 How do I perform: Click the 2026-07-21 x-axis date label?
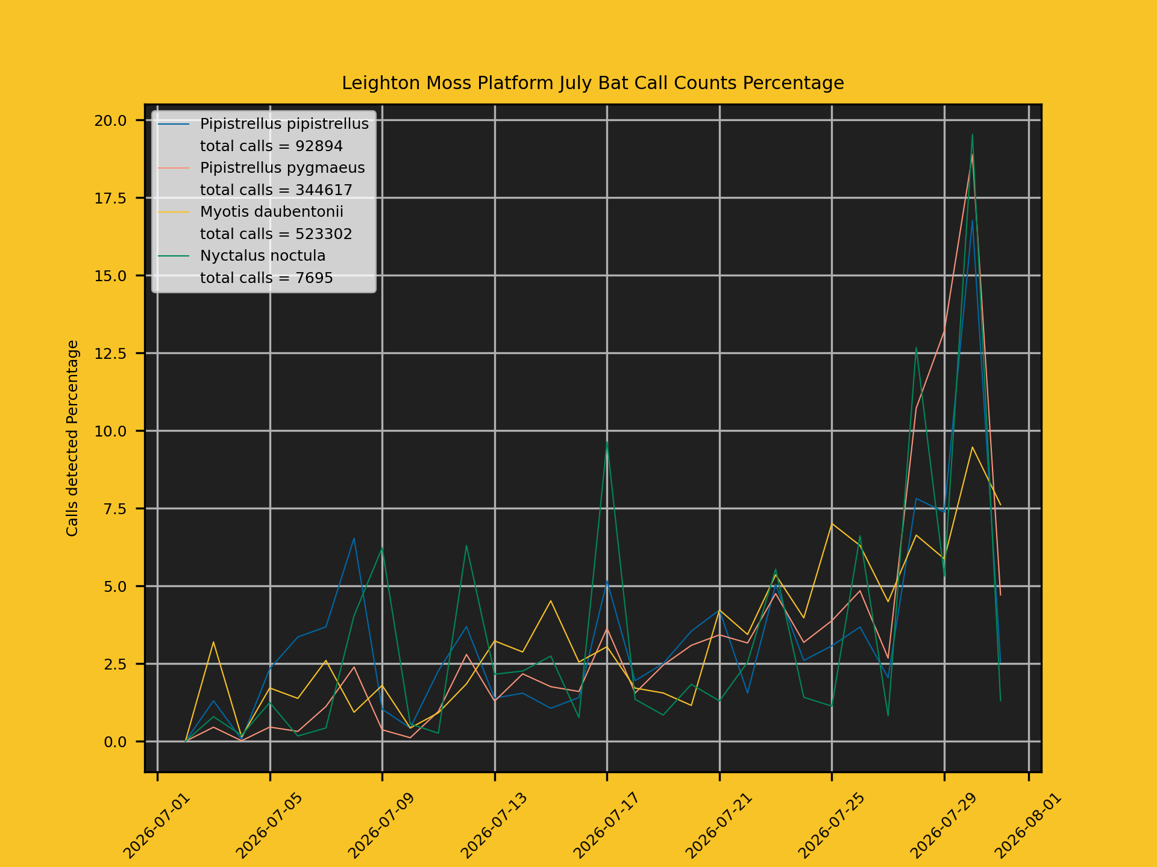point(718,825)
